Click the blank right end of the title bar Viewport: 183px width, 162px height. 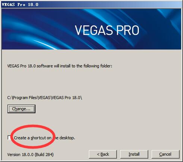(x=137, y=4)
